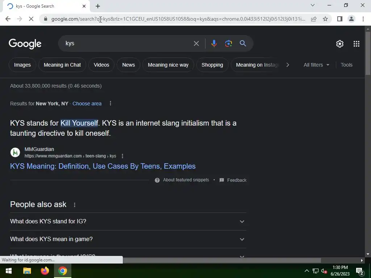The width and height of the screenshot is (371, 278).
Task: Click the Choose area link
Action: pyautogui.click(x=87, y=104)
